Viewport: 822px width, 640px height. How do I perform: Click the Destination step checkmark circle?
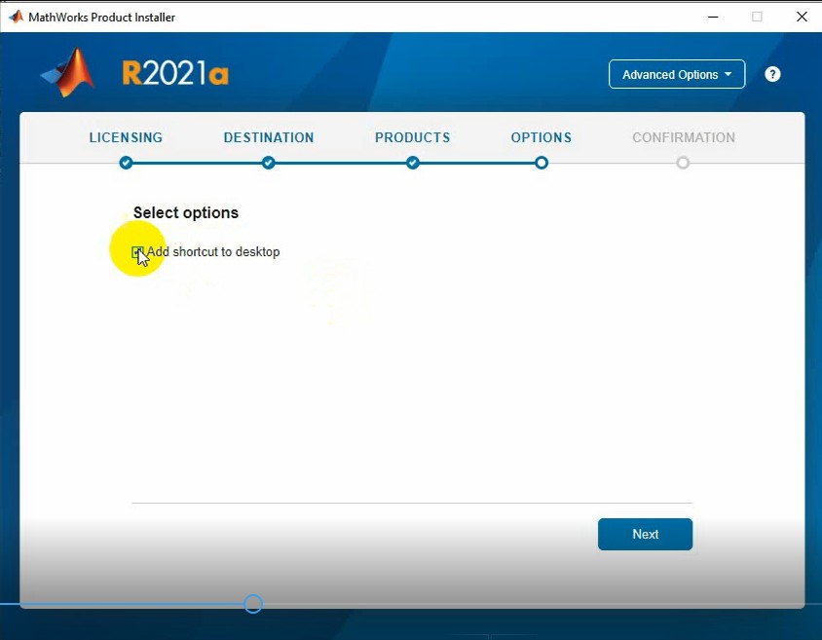click(269, 163)
